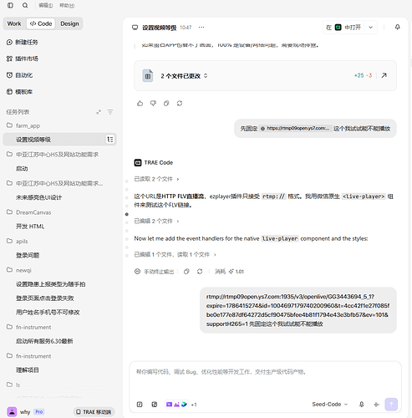Viewport: 412px width, 418px height.
Task: Open task list filter icon
Action: point(110,112)
